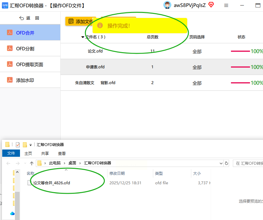263x220 pixels.
Task: Click the Explorer title bar first folder icon
Action: pyautogui.click(x=7, y=144)
